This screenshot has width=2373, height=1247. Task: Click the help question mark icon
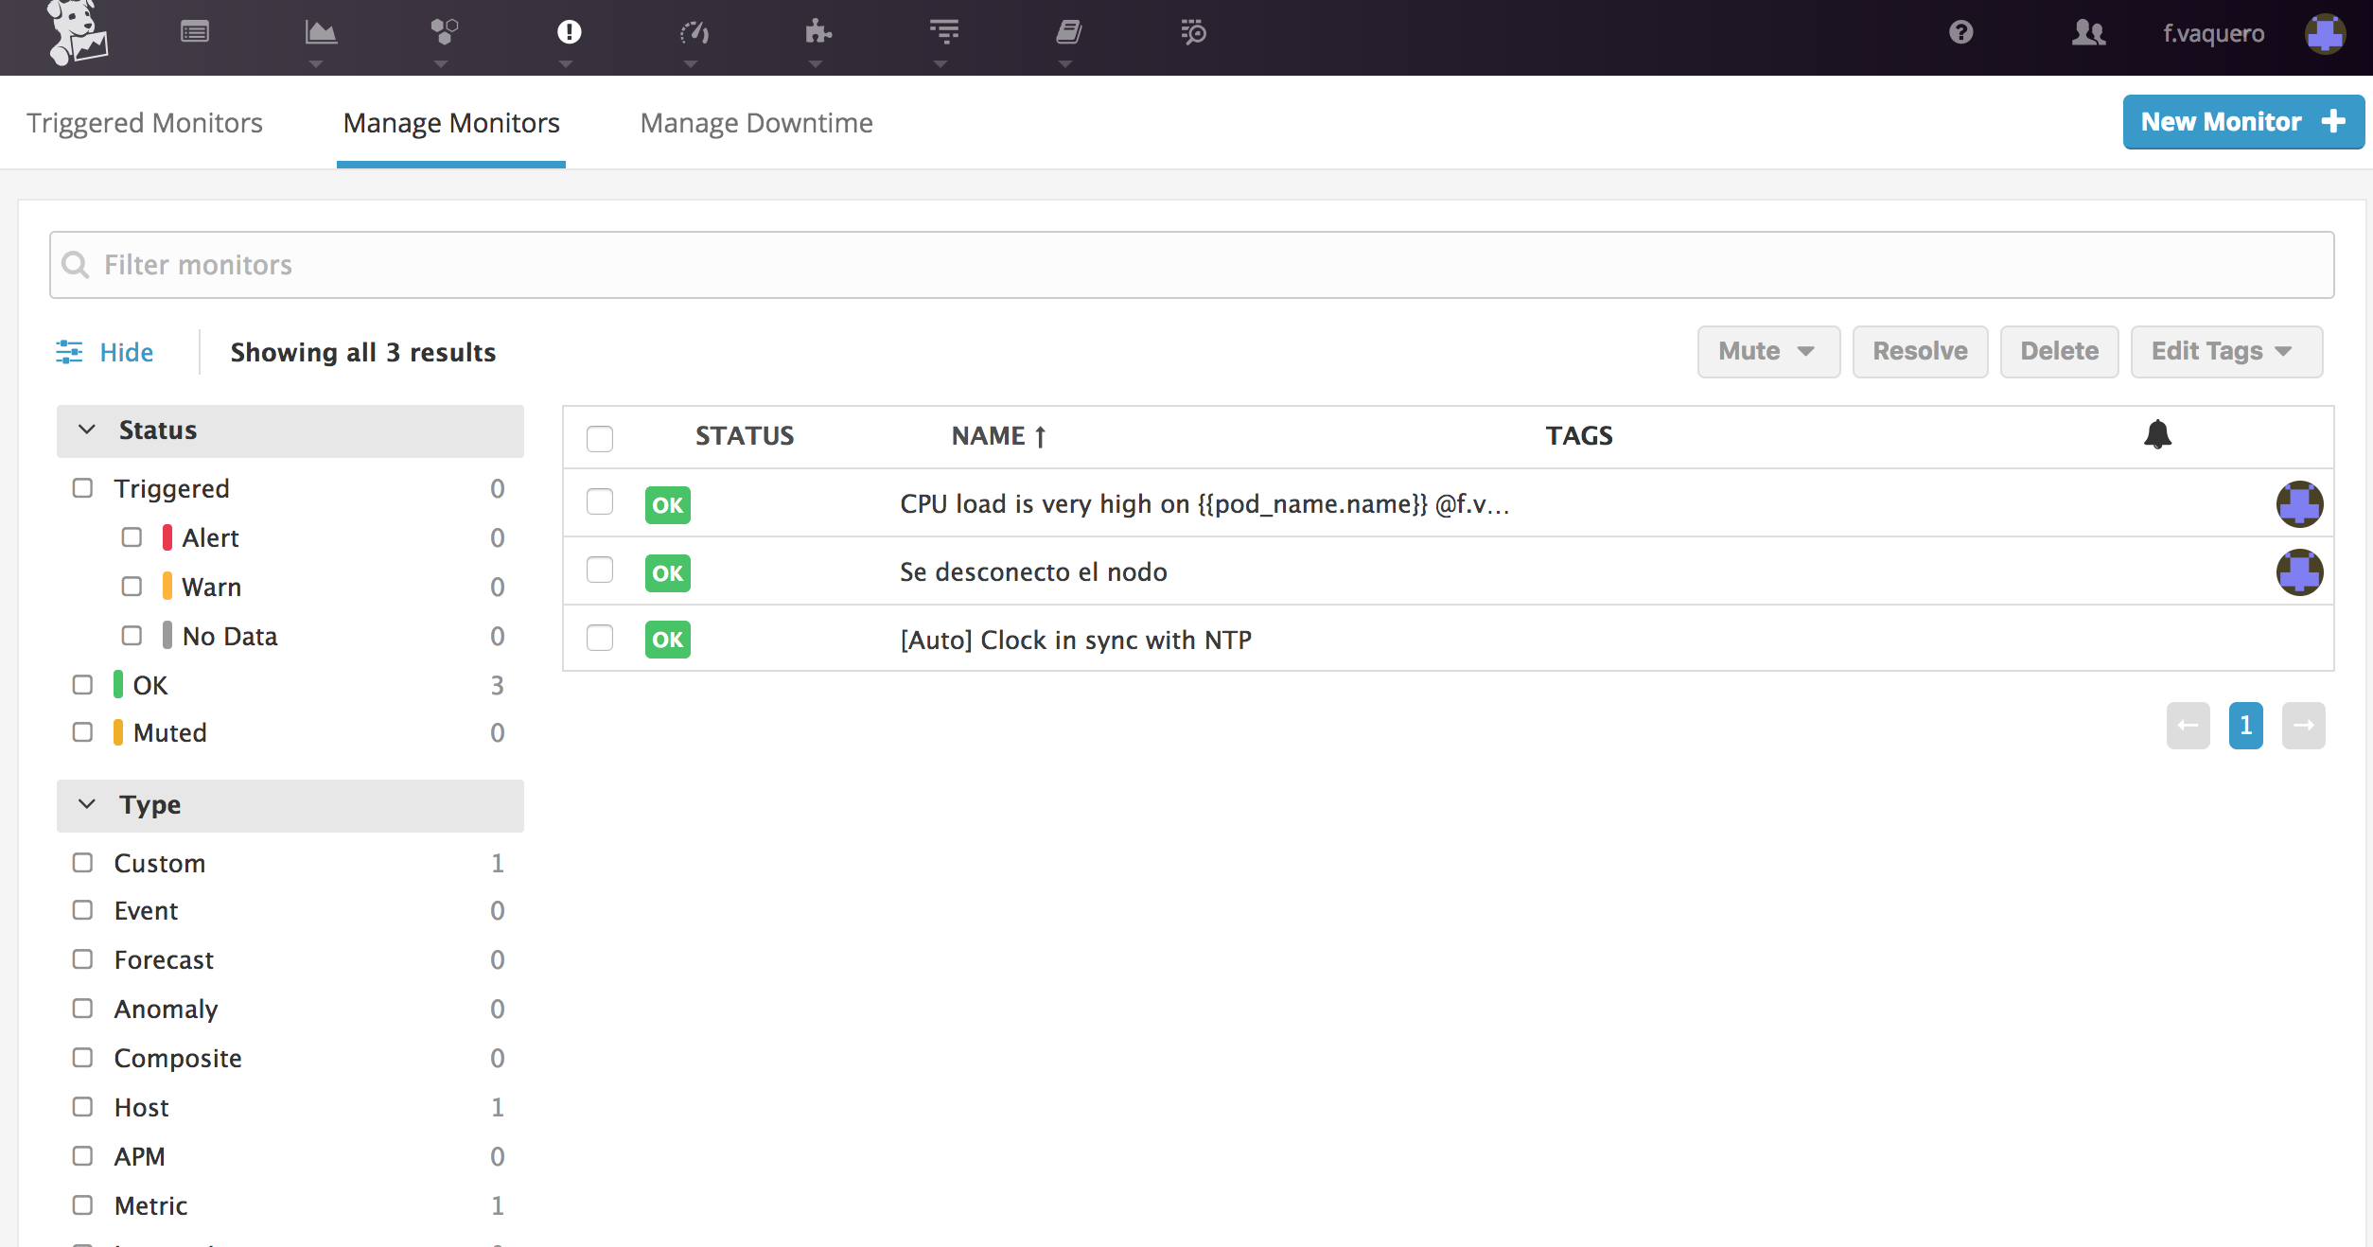(x=1960, y=33)
